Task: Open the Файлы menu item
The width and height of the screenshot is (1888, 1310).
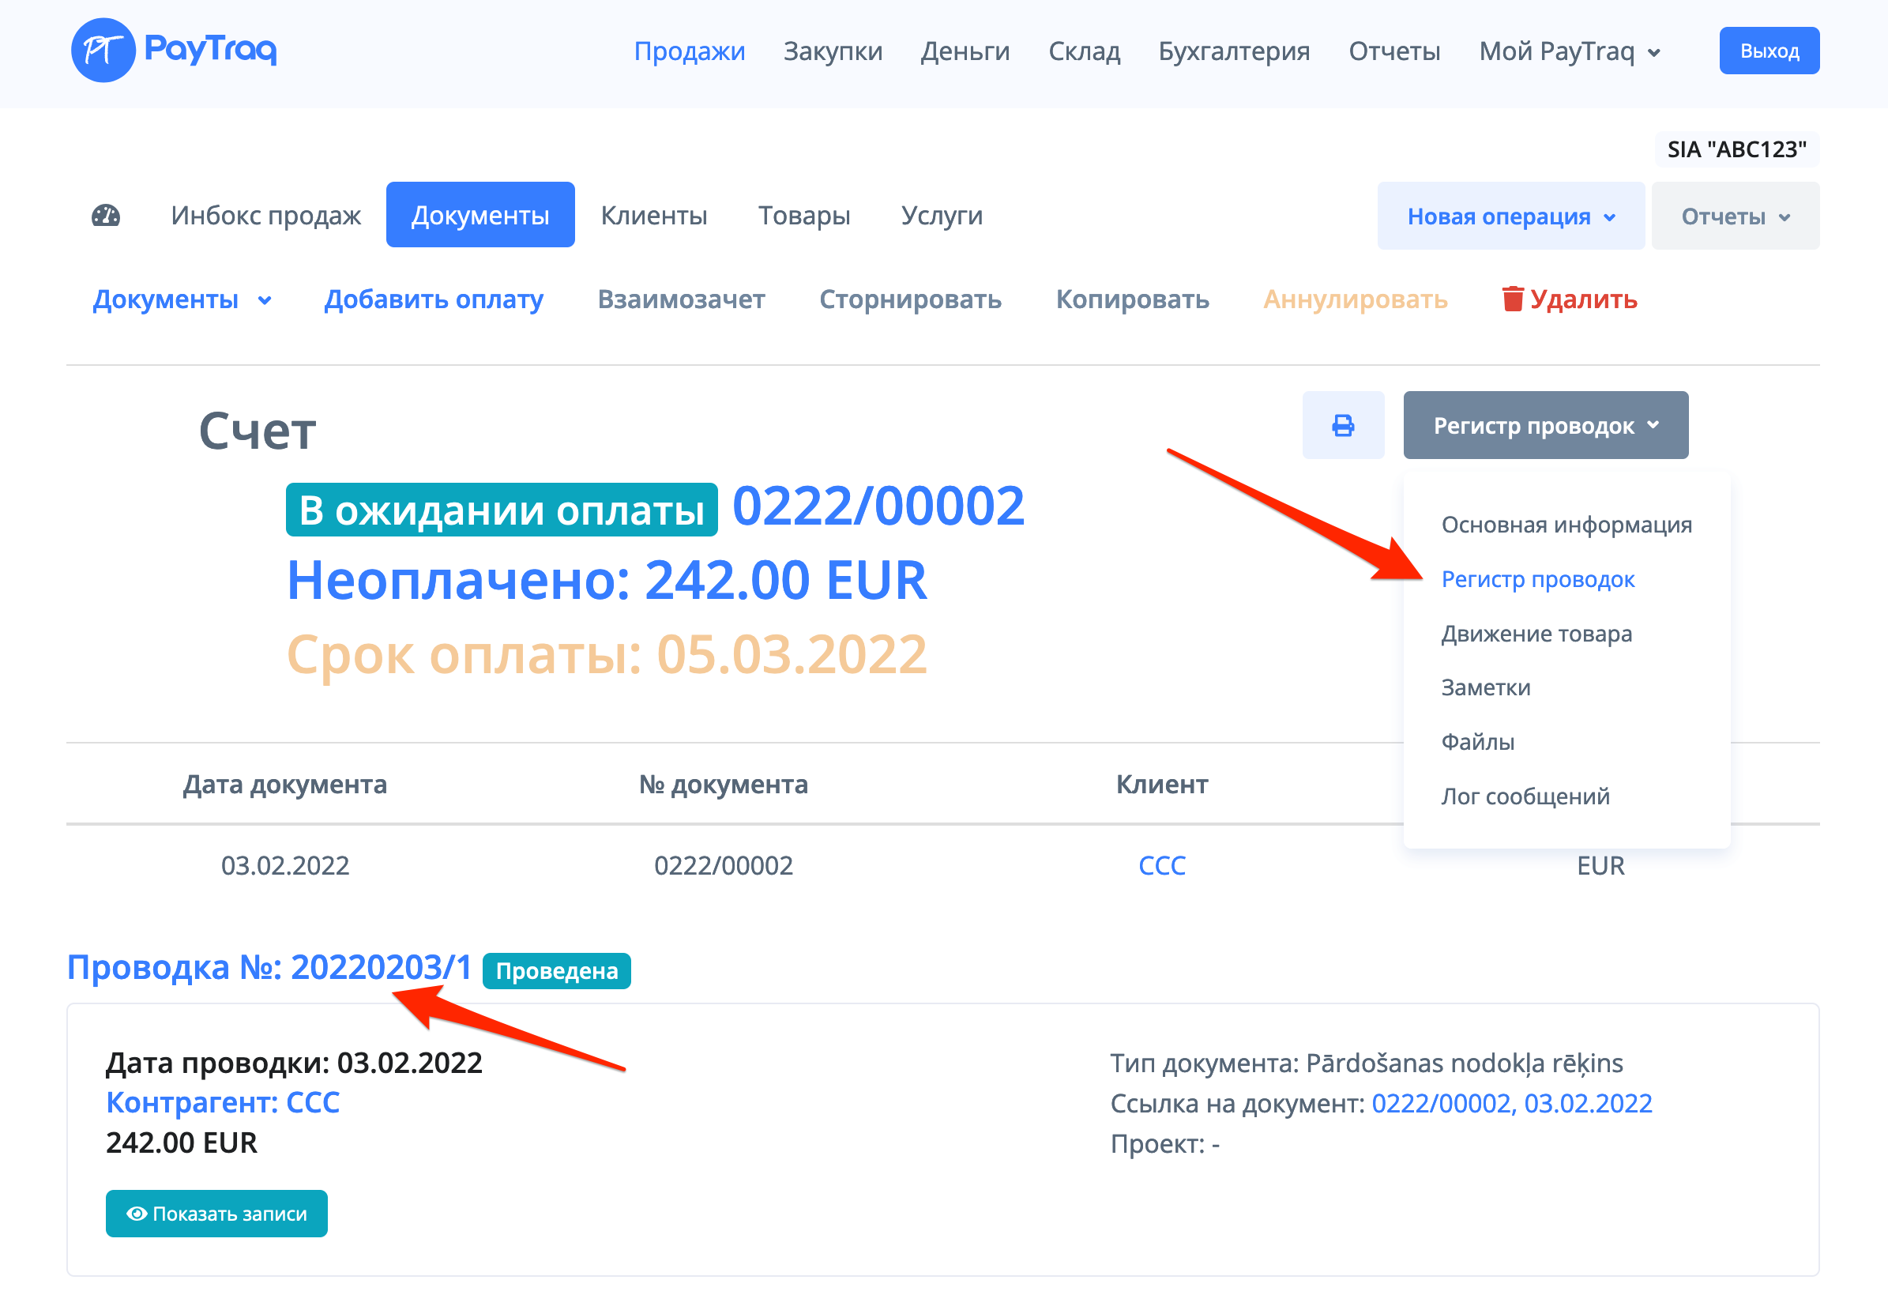Action: pos(1477,742)
